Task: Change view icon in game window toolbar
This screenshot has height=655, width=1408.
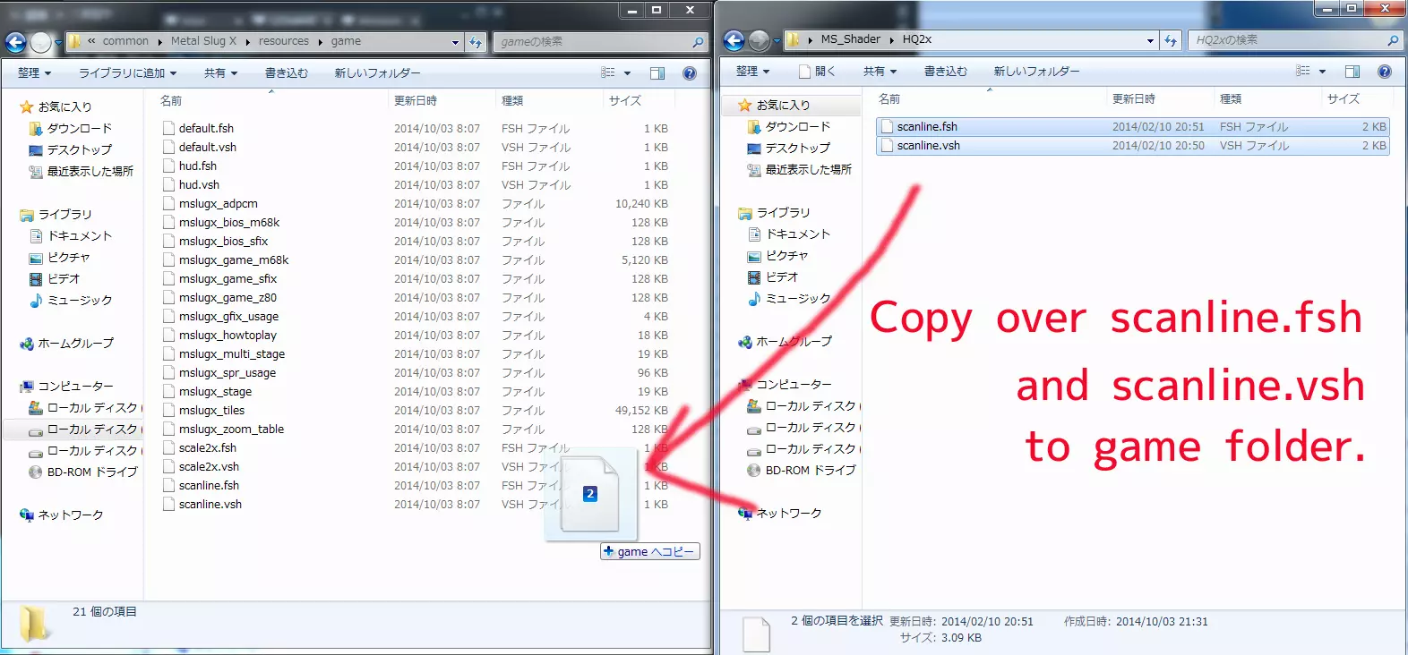Action: [x=608, y=73]
